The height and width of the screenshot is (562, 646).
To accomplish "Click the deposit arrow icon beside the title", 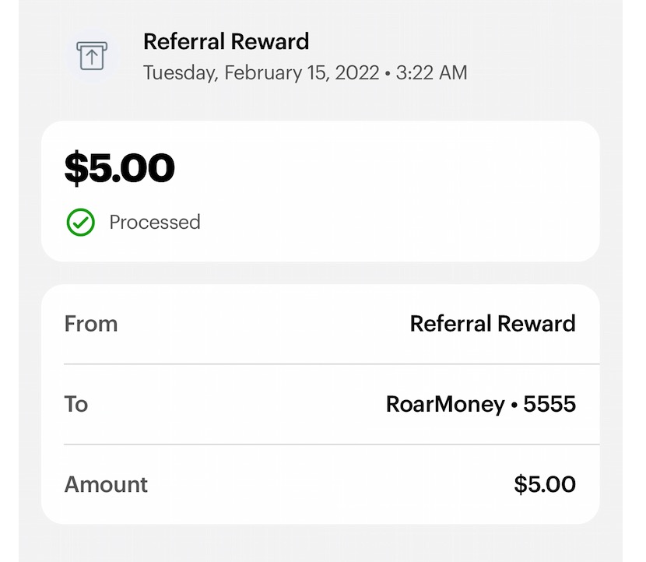I will click(91, 56).
